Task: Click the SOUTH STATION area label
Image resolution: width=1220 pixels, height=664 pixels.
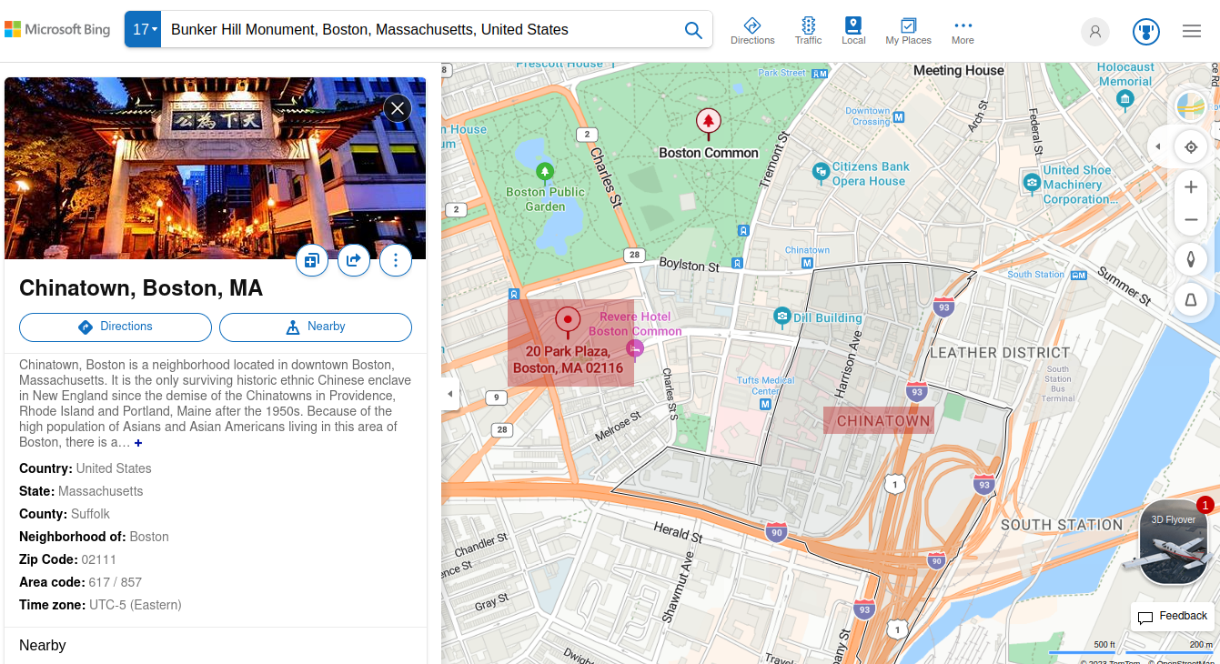Action: pyautogui.click(x=1062, y=525)
